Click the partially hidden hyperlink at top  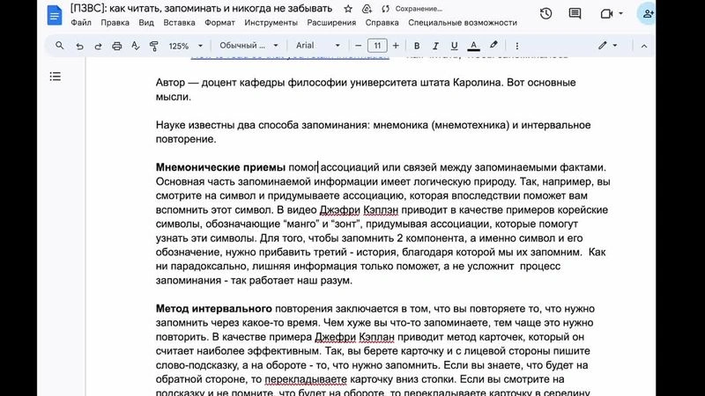(290, 58)
